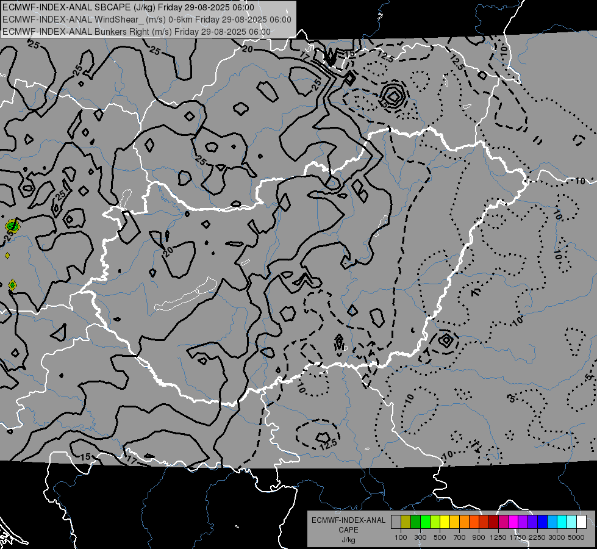Click the 5000 legend tick label

(576, 537)
